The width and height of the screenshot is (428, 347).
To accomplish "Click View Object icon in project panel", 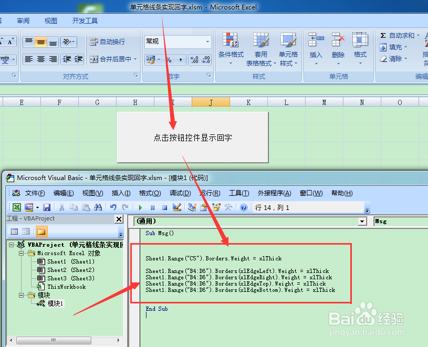I will pyautogui.click(x=26, y=232).
